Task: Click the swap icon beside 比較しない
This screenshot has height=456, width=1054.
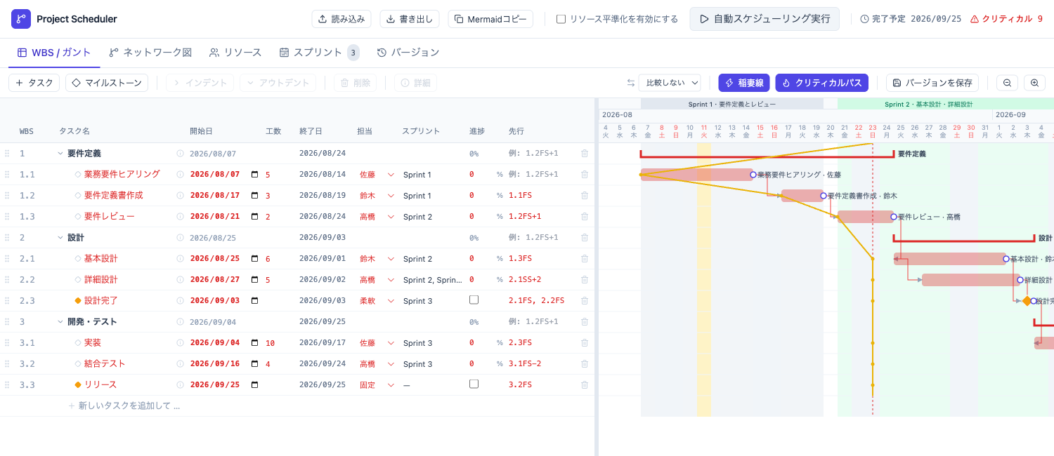Action: [631, 83]
